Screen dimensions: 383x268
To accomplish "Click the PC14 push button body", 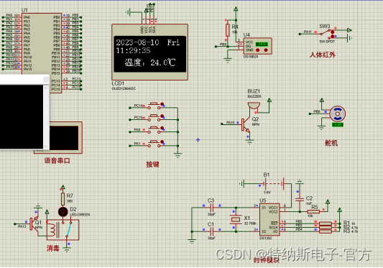I will pyautogui.click(x=154, y=105).
